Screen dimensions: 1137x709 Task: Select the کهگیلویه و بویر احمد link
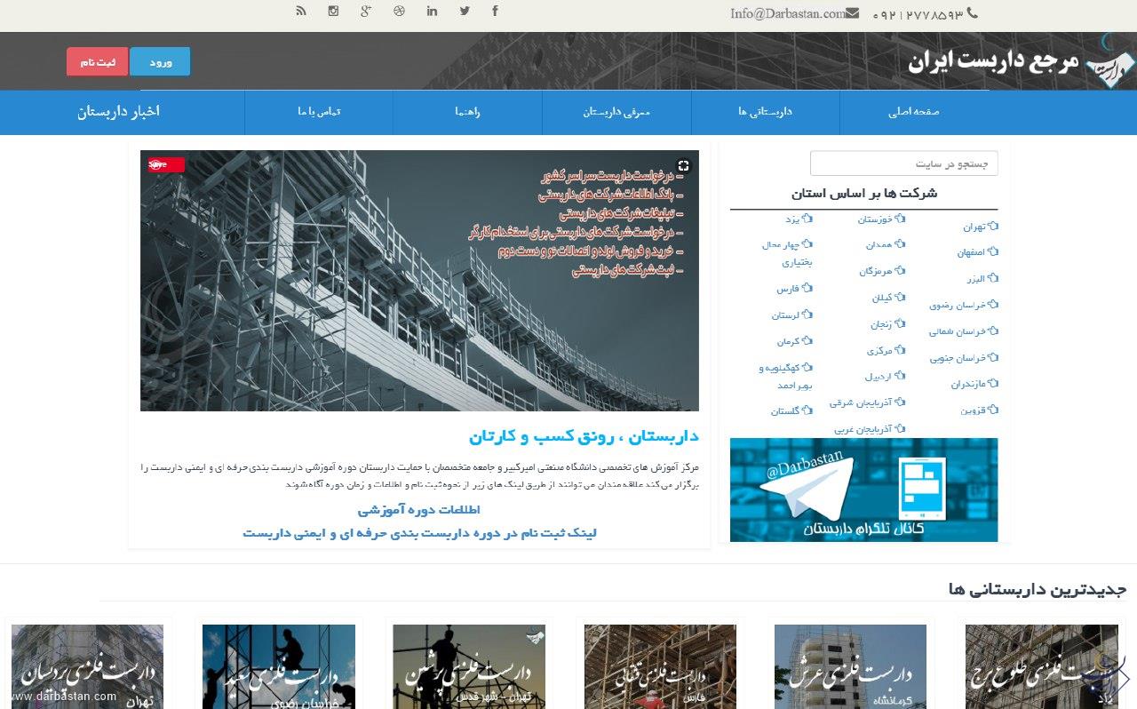[786, 376]
